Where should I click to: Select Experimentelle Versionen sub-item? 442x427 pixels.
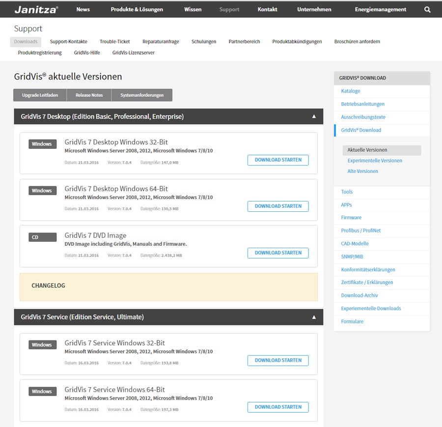[x=375, y=161]
